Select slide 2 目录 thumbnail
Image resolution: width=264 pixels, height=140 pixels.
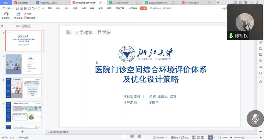pos(23,64)
